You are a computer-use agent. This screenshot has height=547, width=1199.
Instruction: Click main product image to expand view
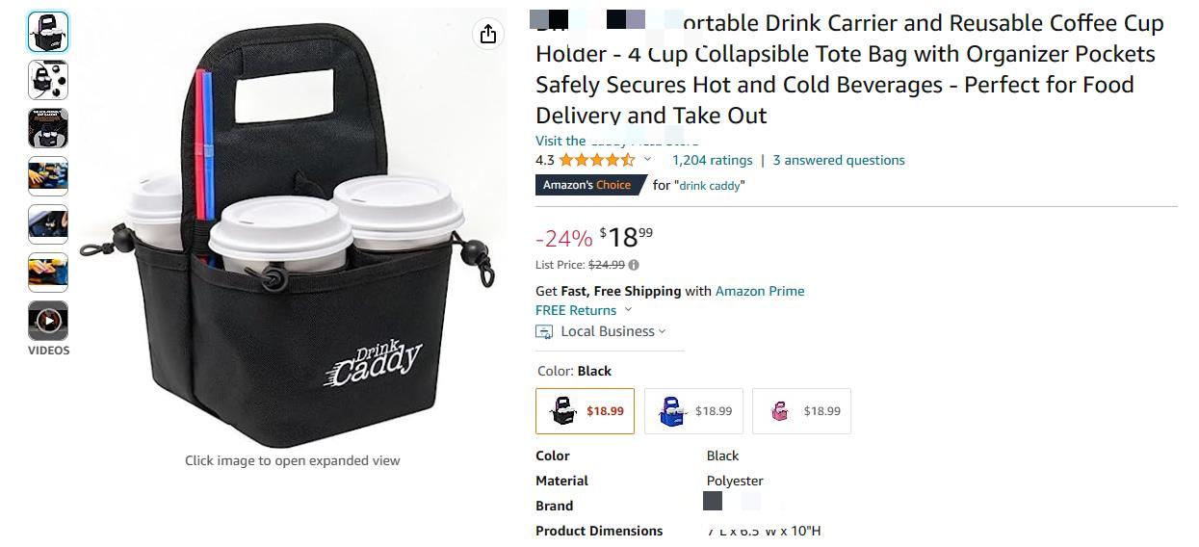293,231
